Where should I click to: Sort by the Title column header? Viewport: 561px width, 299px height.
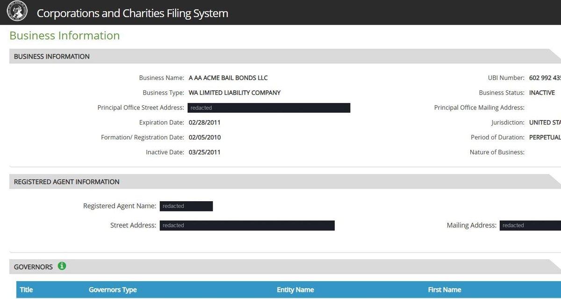[x=26, y=290]
